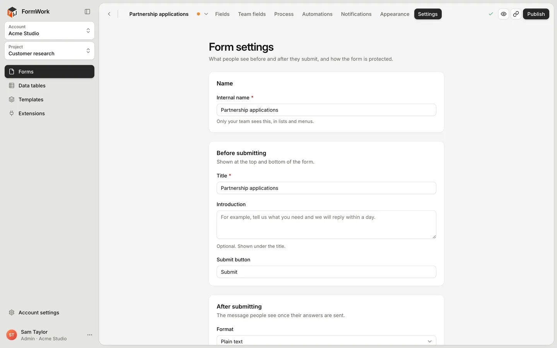Publish the form
This screenshot has height=348, width=557.
click(536, 14)
